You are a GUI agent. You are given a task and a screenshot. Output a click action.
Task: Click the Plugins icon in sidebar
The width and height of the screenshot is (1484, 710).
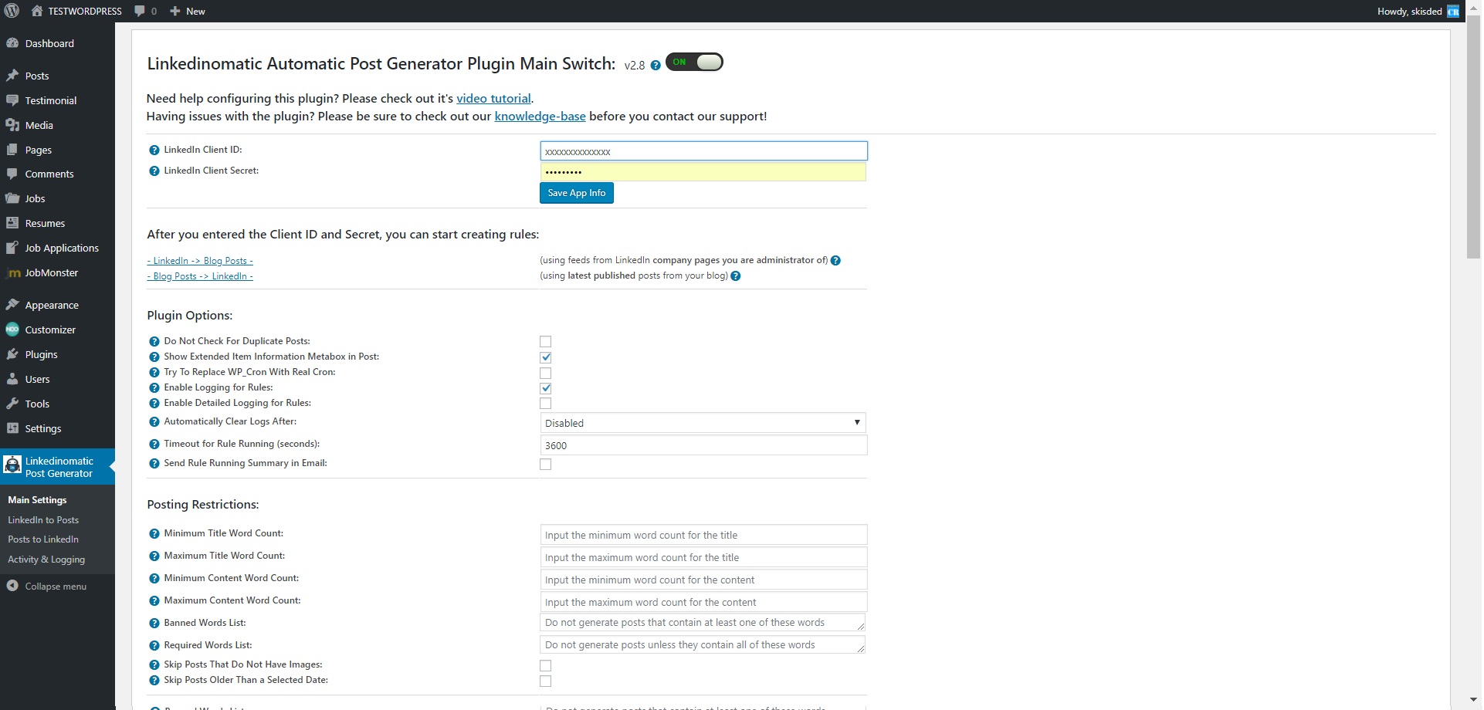click(x=12, y=354)
